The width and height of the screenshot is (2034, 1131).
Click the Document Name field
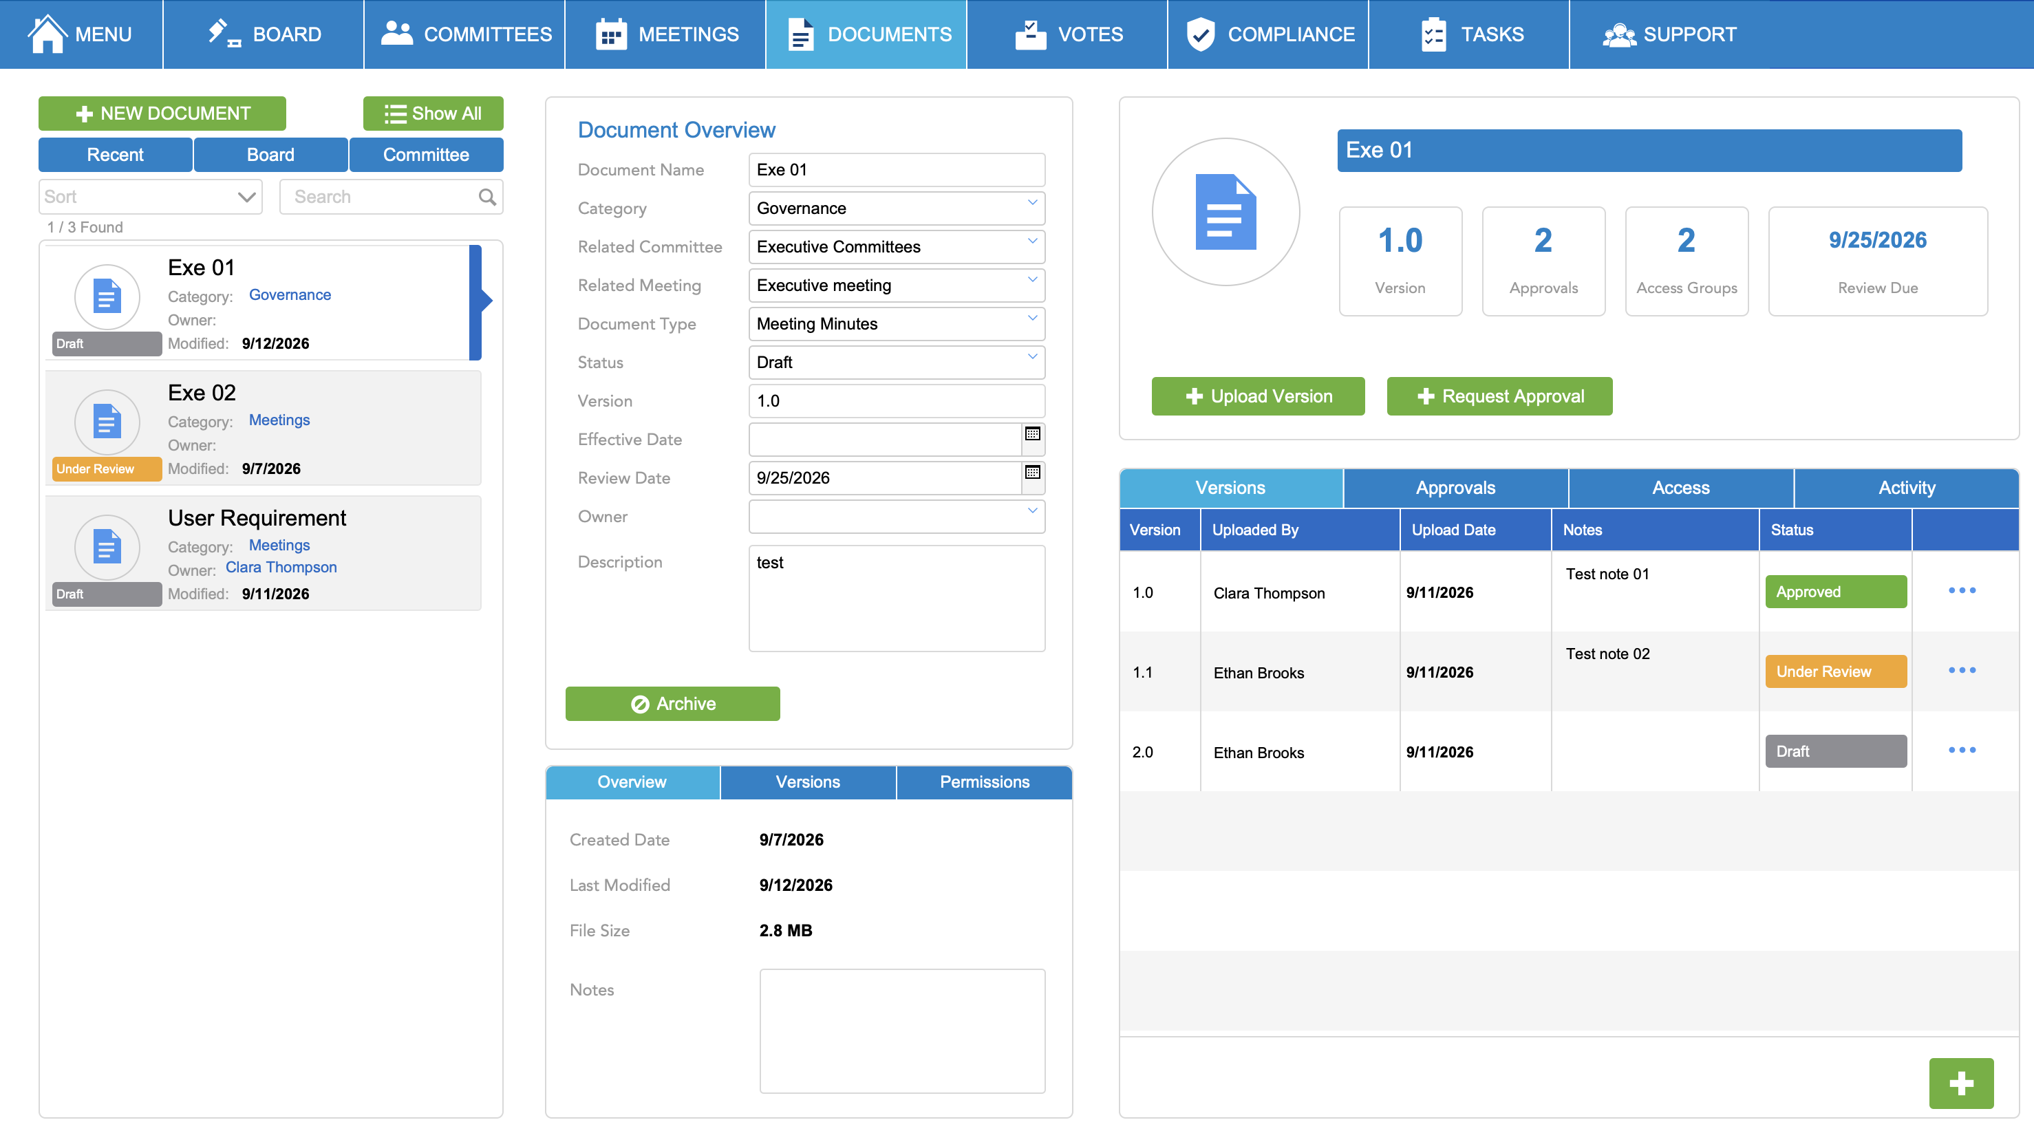tap(896, 170)
